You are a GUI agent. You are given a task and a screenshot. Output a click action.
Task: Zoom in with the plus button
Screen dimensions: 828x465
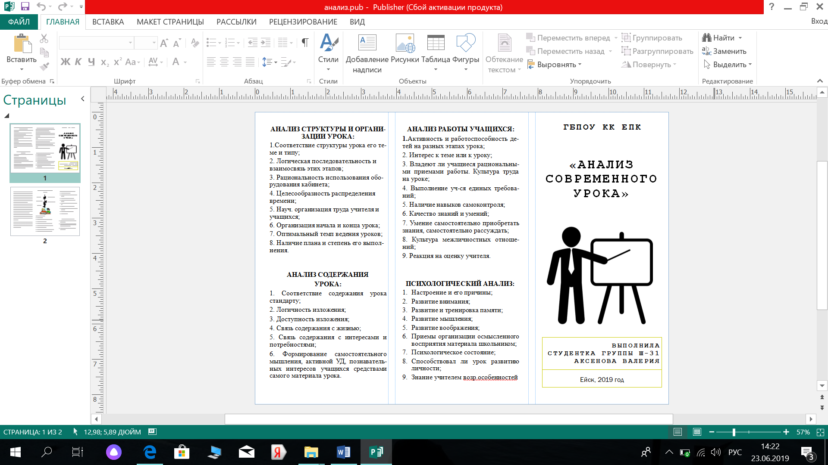(786, 432)
